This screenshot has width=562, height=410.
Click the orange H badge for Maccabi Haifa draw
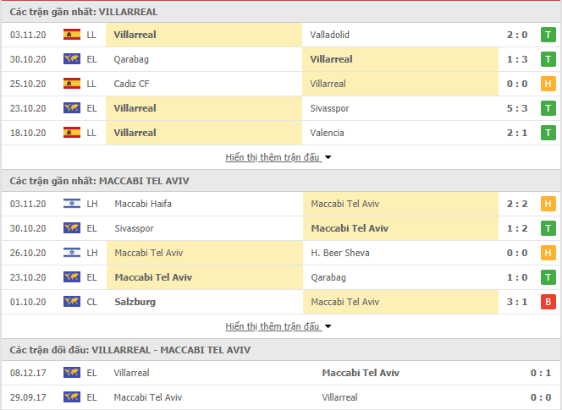click(x=548, y=204)
